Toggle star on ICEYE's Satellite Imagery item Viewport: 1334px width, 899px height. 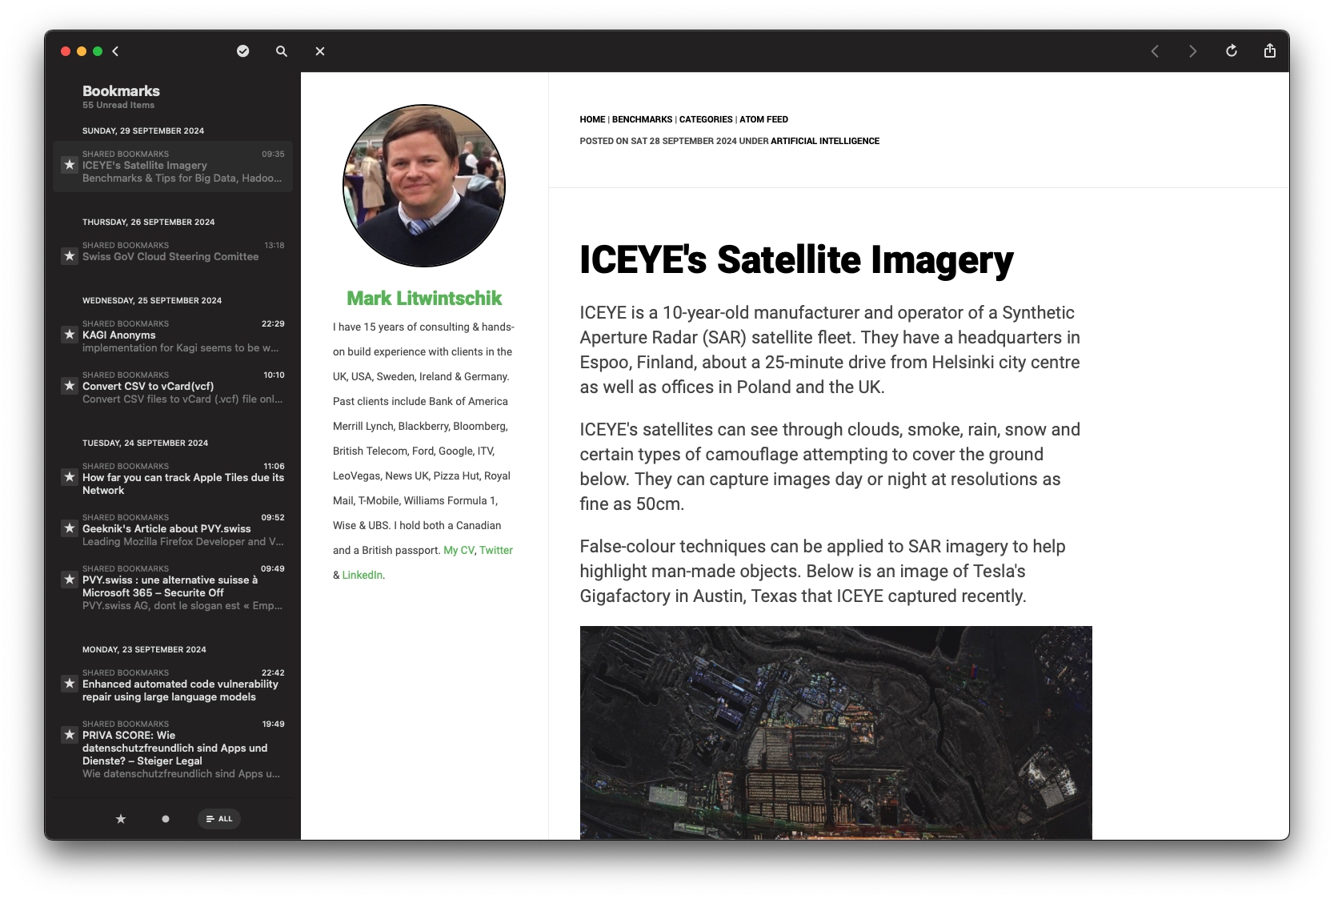[70, 165]
